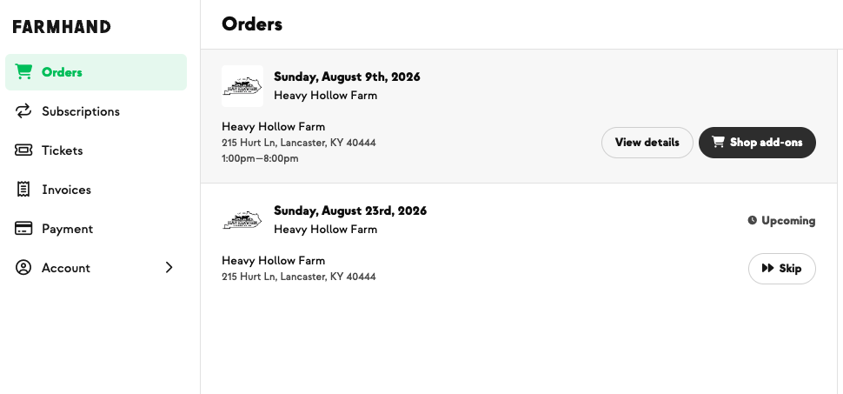Click the Shop add-ons button
The width and height of the screenshot is (843, 394).
pyautogui.click(x=757, y=143)
